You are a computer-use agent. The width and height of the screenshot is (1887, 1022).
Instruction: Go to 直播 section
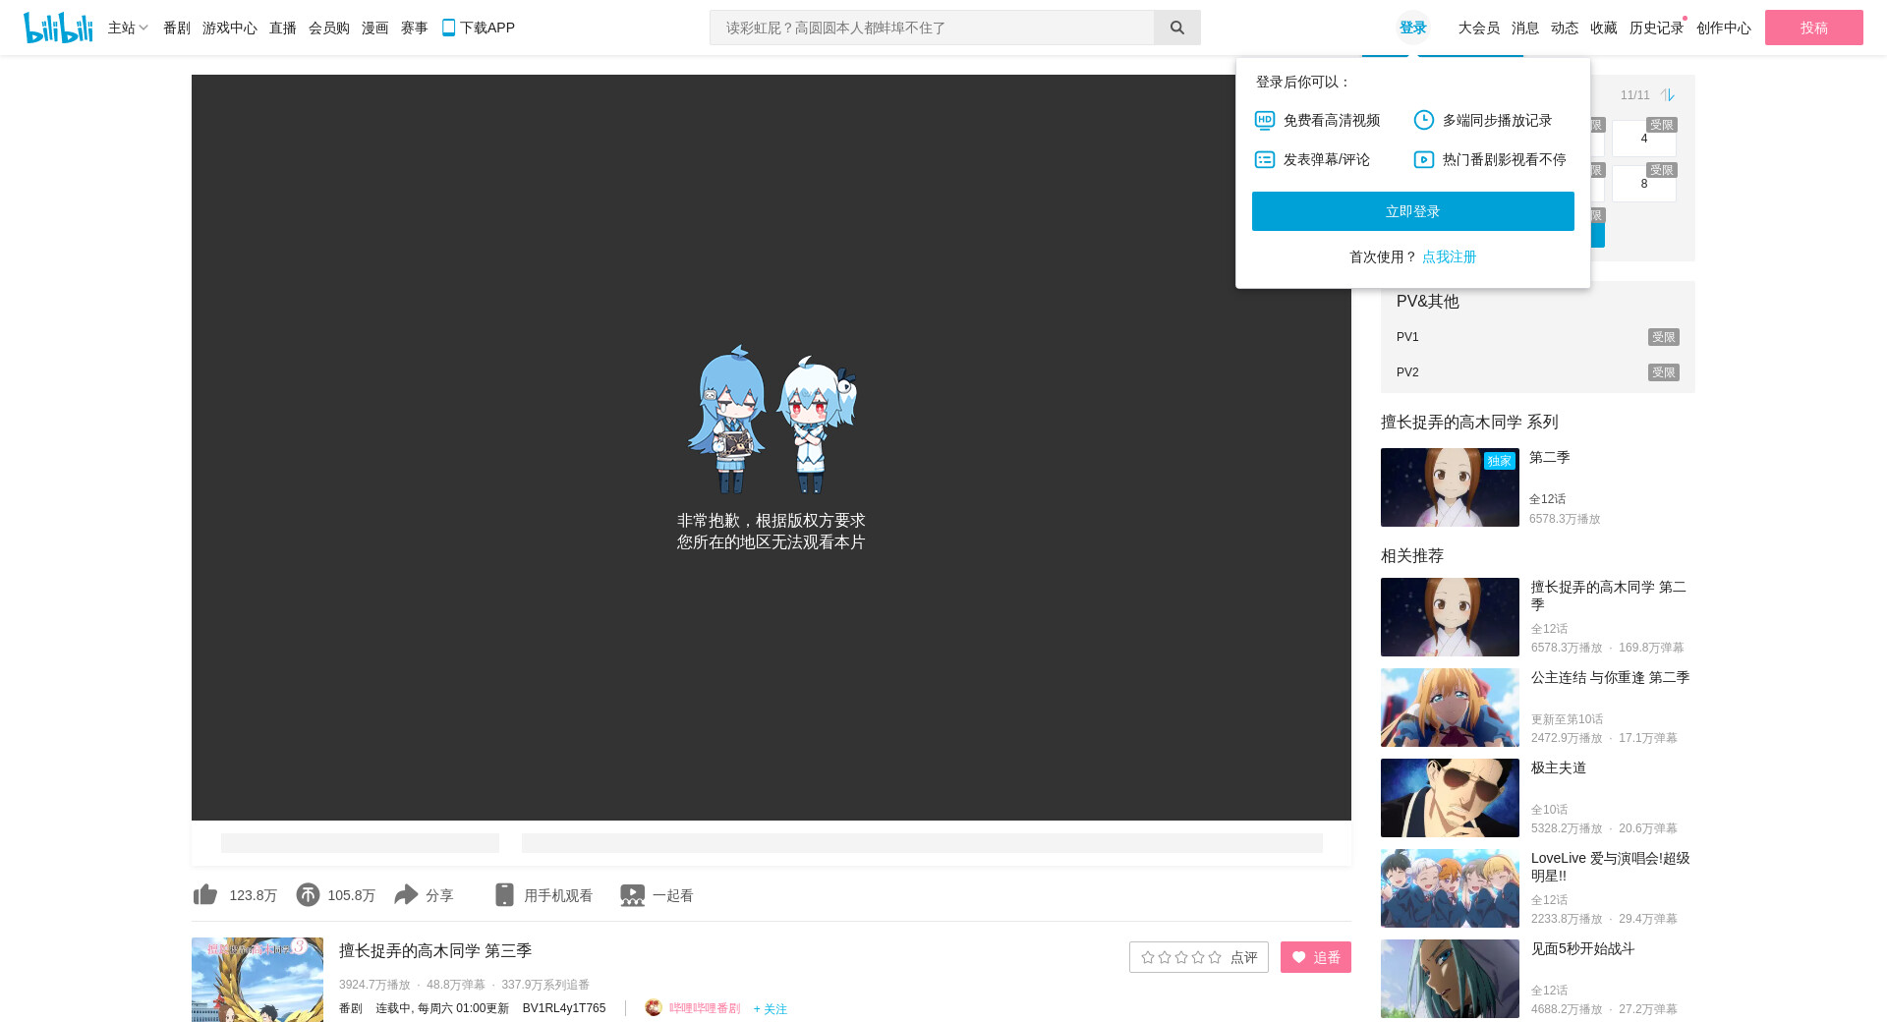(283, 28)
